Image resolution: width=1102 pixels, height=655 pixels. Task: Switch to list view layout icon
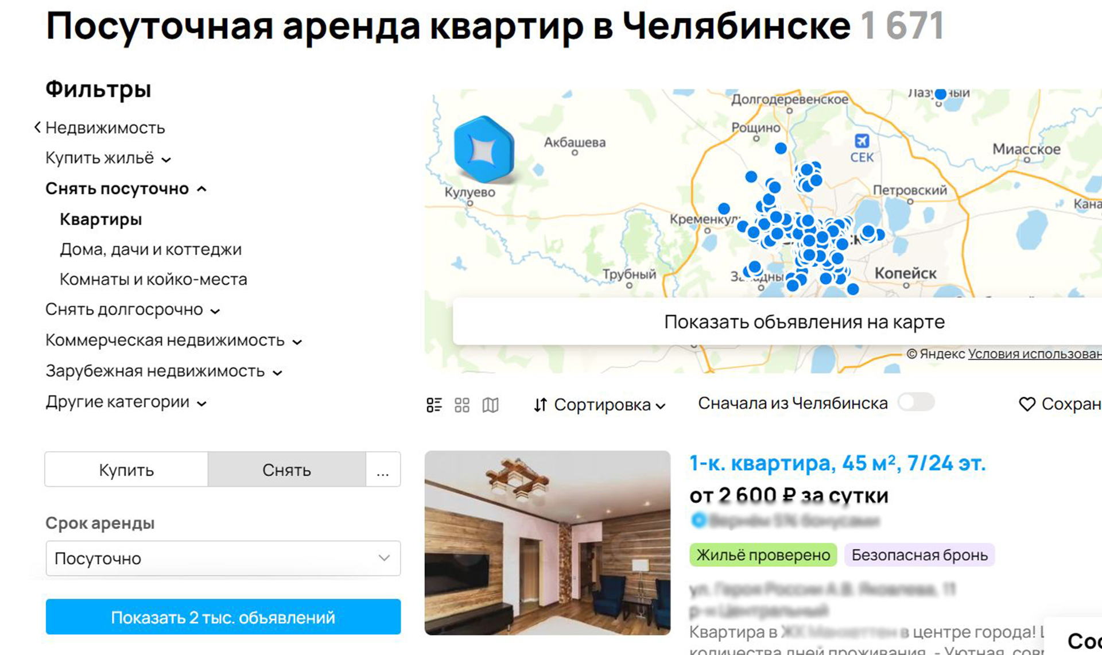(x=434, y=405)
